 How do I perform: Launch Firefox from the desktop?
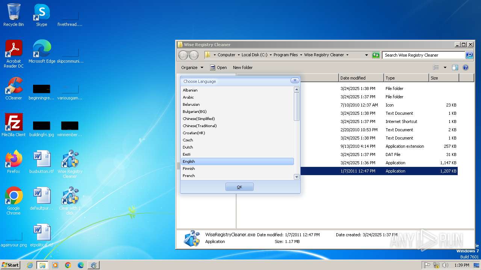pyautogui.click(x=14, y=162)
